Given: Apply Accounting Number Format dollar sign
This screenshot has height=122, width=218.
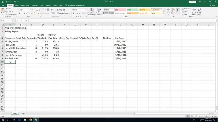Looking at the screenshot, I should pos(73,13).
